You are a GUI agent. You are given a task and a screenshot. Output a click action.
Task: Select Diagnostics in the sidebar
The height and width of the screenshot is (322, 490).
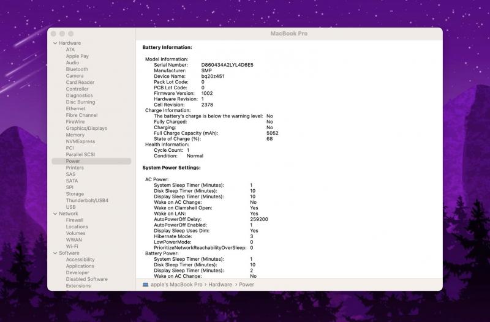(79, 95)
